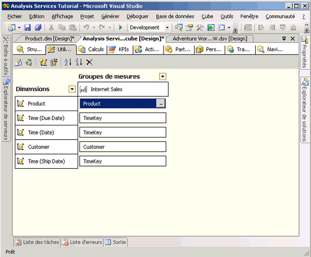
Task: Expand the Explorateur de serveurs side panel
Action: point(6,109)
